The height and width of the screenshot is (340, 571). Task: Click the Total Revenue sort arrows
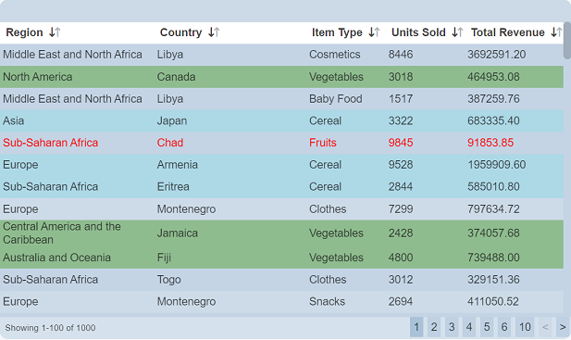[x=556, y=32]
